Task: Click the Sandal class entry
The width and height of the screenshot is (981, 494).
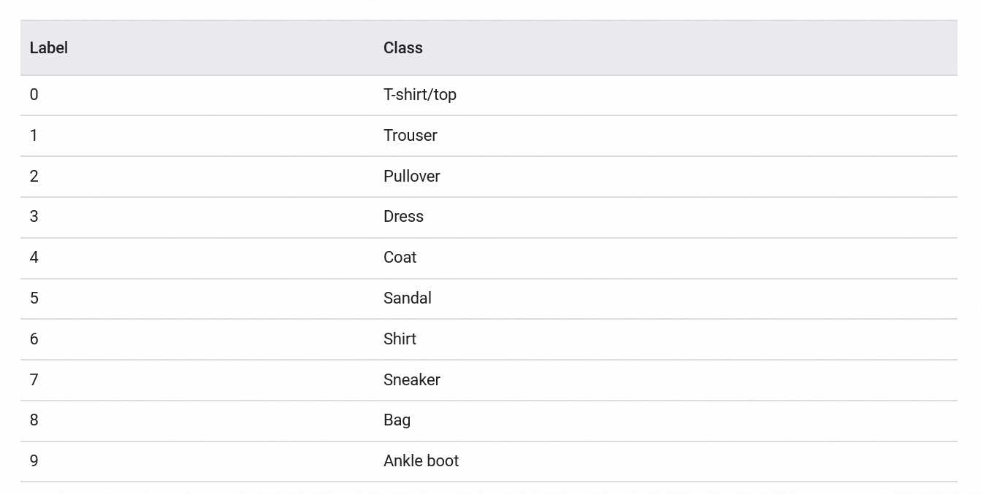Action: pyautogui.click(x=408, y=298)
